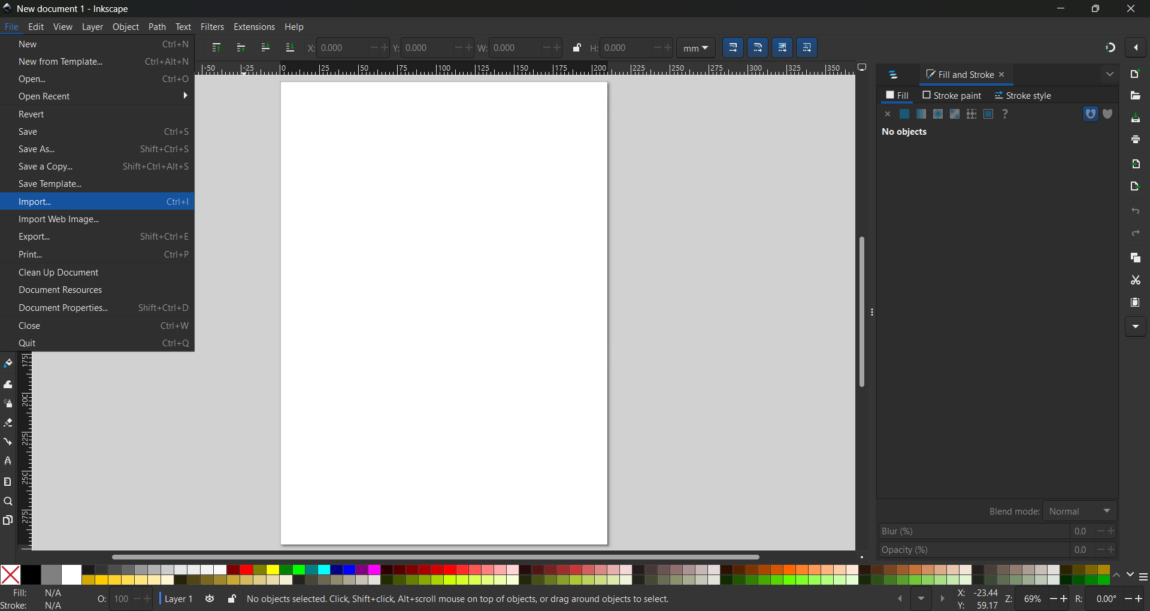1150x611 pixels.
Task: Open the page selector dropdown arrow in status bar
Action: [921, 599]
